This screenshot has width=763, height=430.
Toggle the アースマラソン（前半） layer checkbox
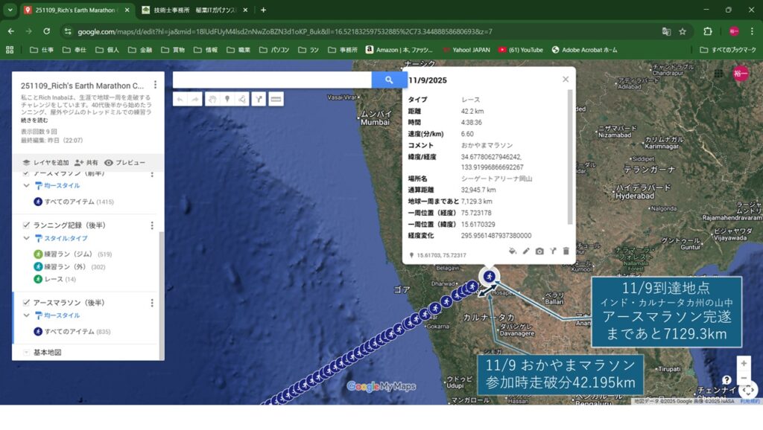point(27,173)
